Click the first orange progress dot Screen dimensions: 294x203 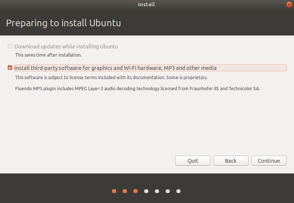point(114,191)
